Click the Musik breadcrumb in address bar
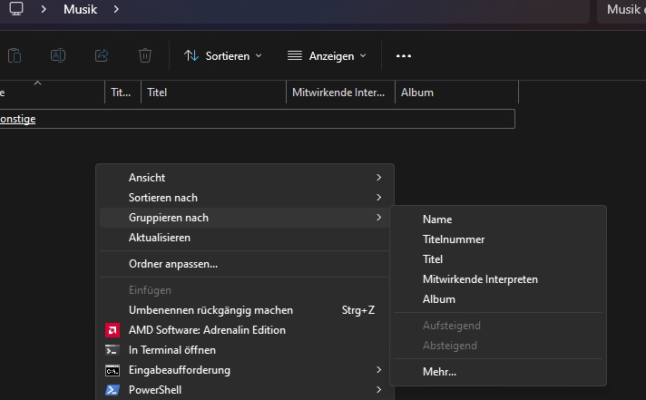The width and height of the screenshot is (646, 400). pos(80,9)
